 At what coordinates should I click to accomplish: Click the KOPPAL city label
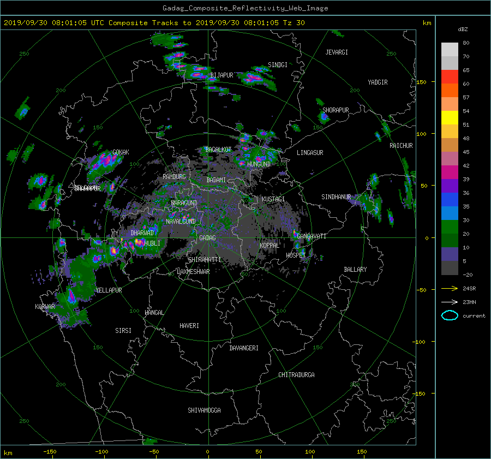[270, 246]
